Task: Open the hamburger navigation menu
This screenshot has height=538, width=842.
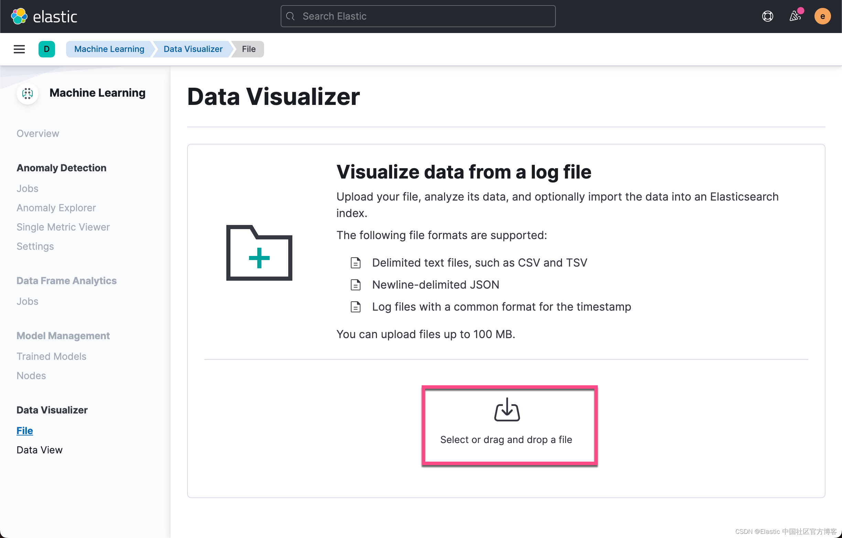Action: click(x=19, y=49)
